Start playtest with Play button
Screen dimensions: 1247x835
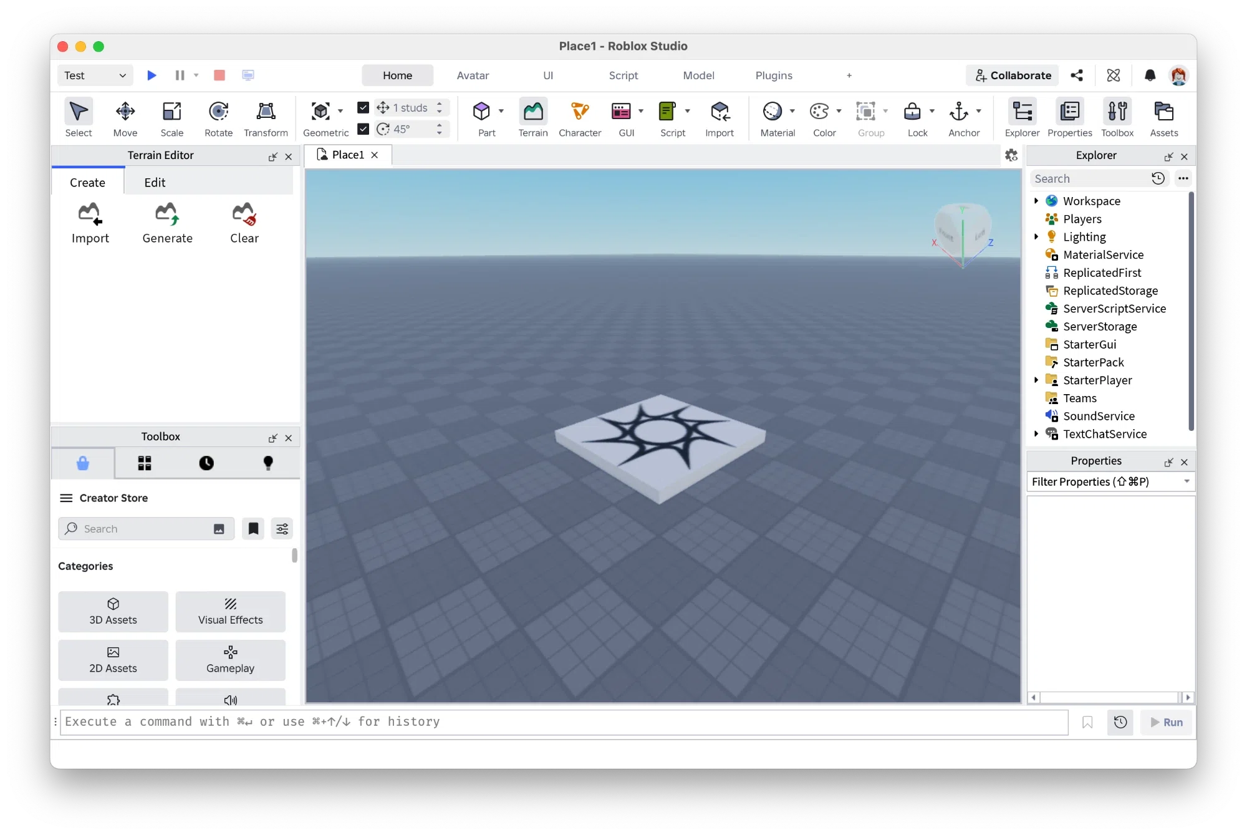(x=152, y=75)
